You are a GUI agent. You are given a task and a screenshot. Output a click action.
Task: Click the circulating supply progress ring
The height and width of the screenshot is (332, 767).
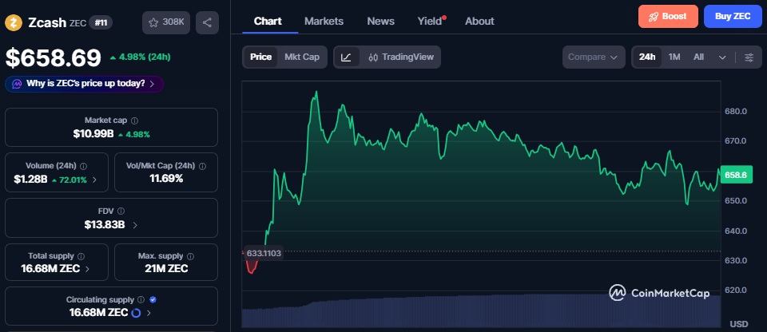click(x=137, y=312)
